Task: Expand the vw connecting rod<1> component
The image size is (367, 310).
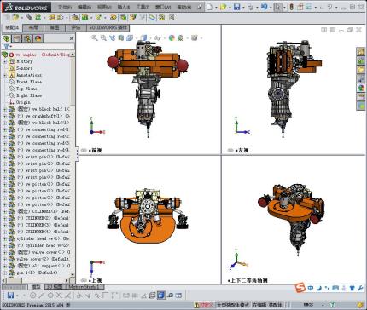Action: 4,129
